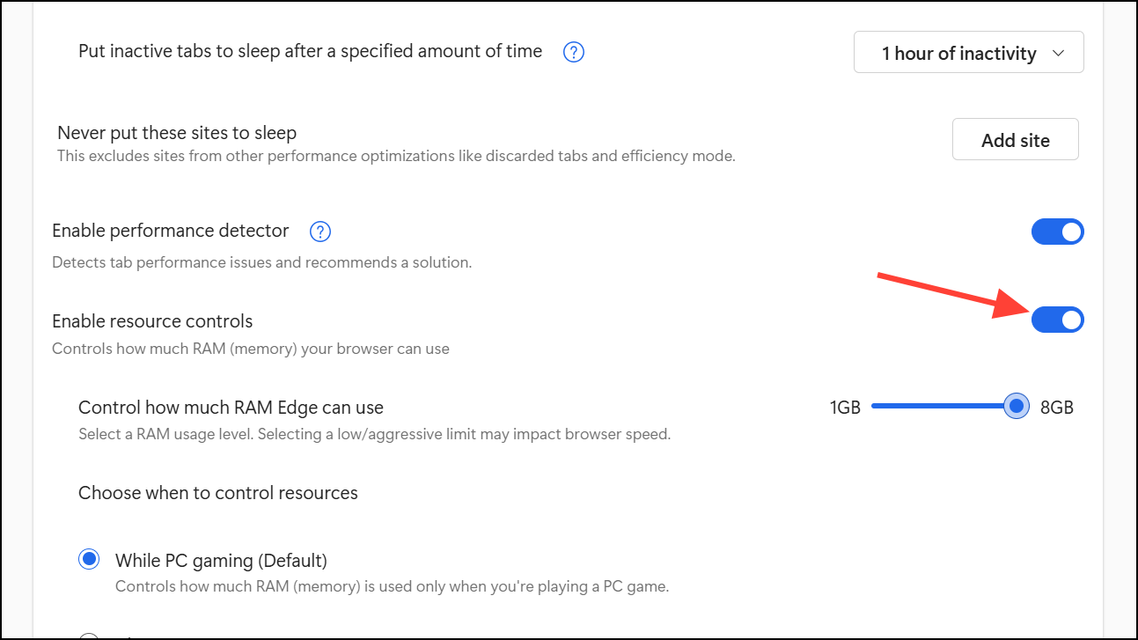The height and width of the screenshot is (640, 1138).
Task: Turn off the Enable resource controls toggle
Action: (1057, 320)
